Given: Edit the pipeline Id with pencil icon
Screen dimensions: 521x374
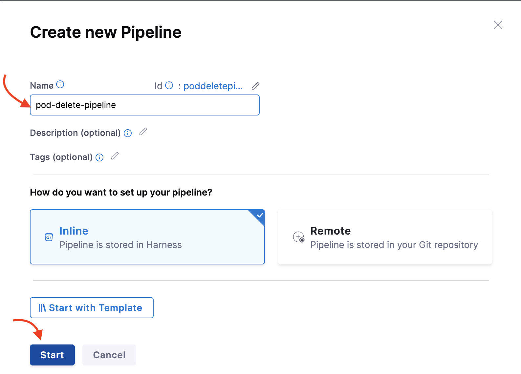Looking at the screenshot, I should pyautogui.click(x=255, y=86).
